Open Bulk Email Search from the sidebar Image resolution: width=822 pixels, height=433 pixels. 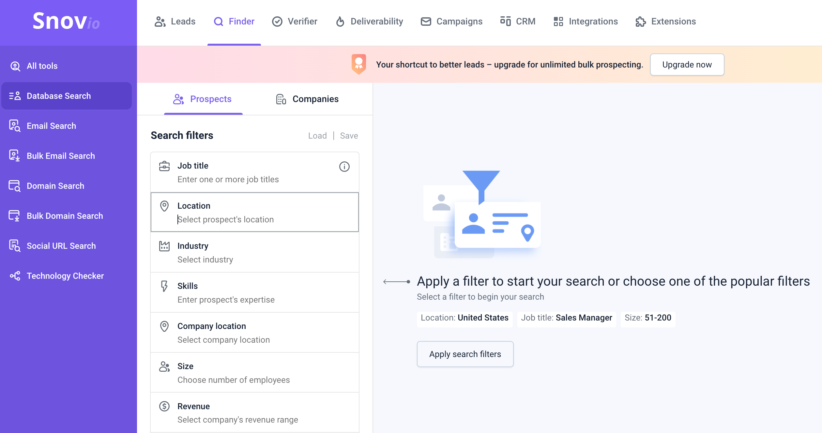(60, 156)
